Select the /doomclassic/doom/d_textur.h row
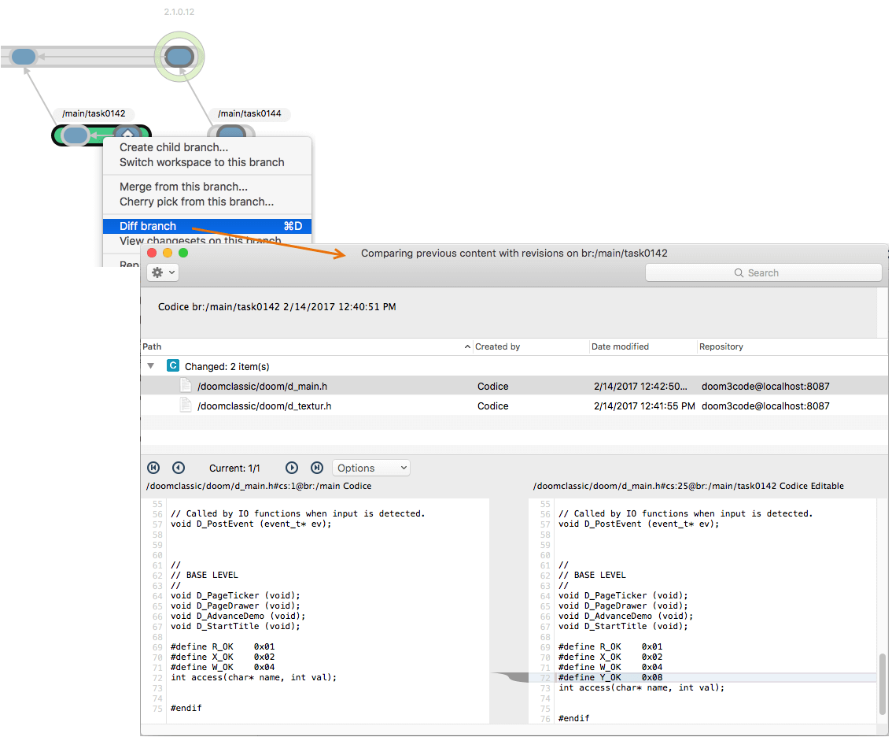 click(514, 406)
